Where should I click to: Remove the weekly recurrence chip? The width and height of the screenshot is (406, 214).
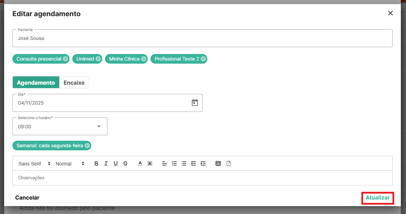[x=87, y=146]
